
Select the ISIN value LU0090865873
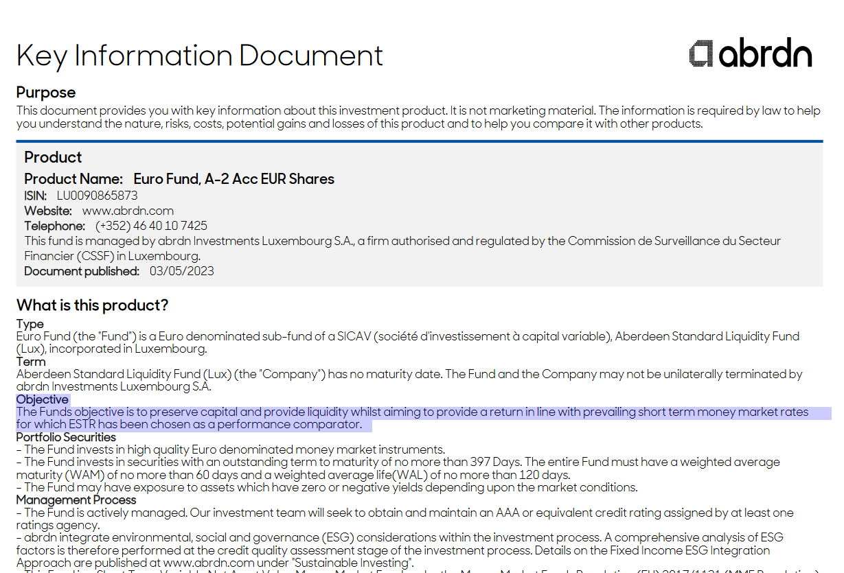click(98, 196)
